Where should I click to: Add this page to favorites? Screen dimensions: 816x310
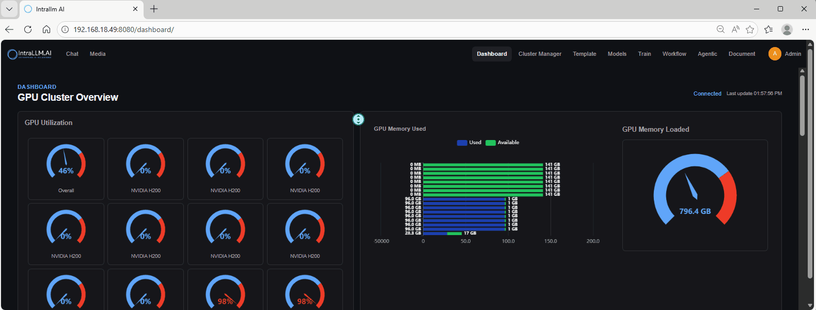pos(750,29)
